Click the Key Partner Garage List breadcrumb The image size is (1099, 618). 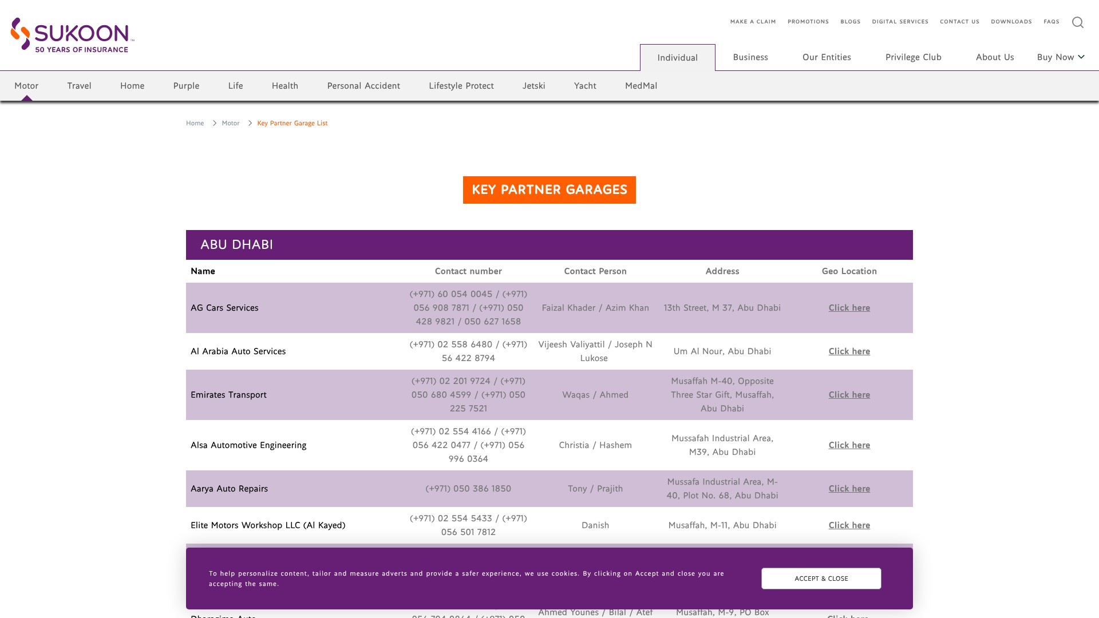pyautogui.click(x=292, y=123)
